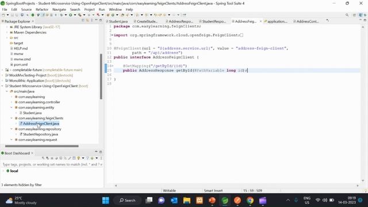
Task: Open the Run button dropdown arrow
Action: tap(75, 15)
